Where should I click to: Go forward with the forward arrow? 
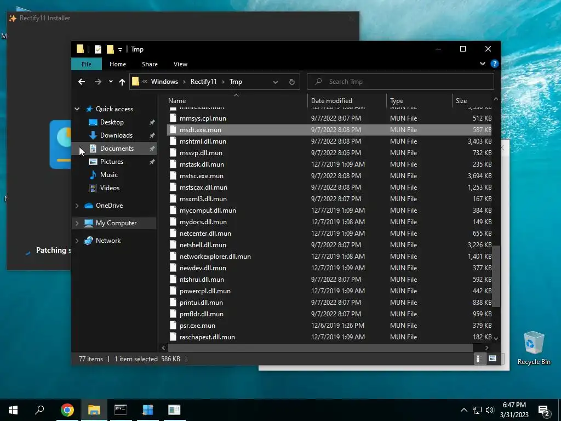98,82
